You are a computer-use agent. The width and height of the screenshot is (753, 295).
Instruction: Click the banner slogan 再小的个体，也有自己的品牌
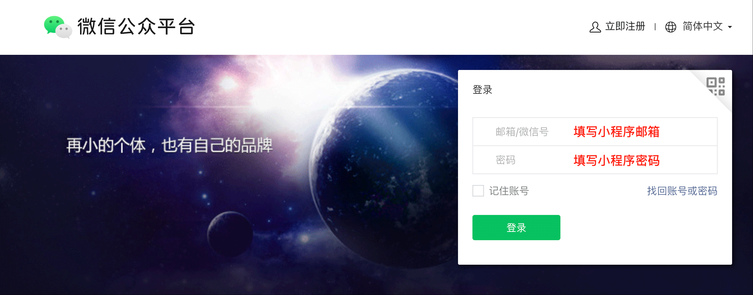point(169,145)
